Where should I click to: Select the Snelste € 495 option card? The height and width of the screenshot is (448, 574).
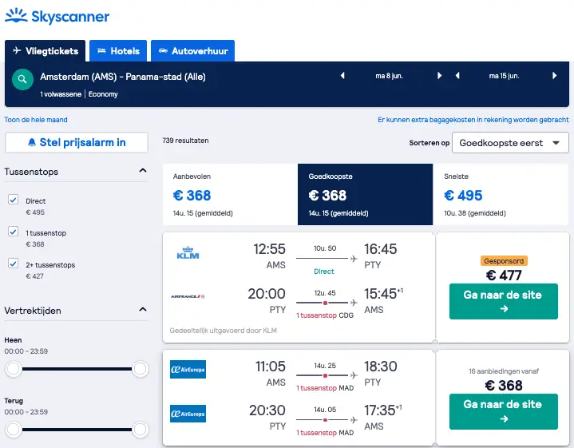501,195
